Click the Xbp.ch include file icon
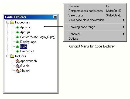 pos(18,71)
